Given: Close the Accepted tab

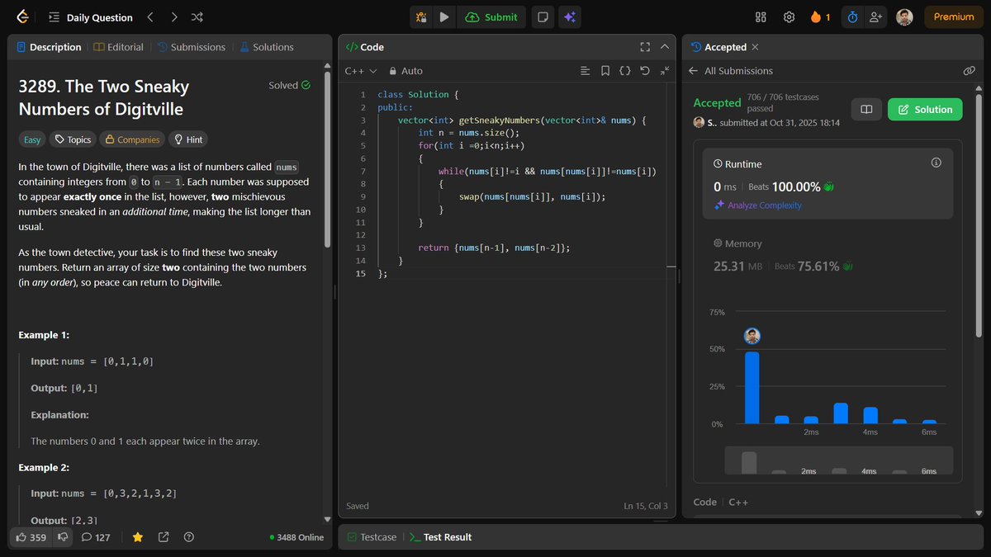Looking at the screenshot, I should coord(755,47).
